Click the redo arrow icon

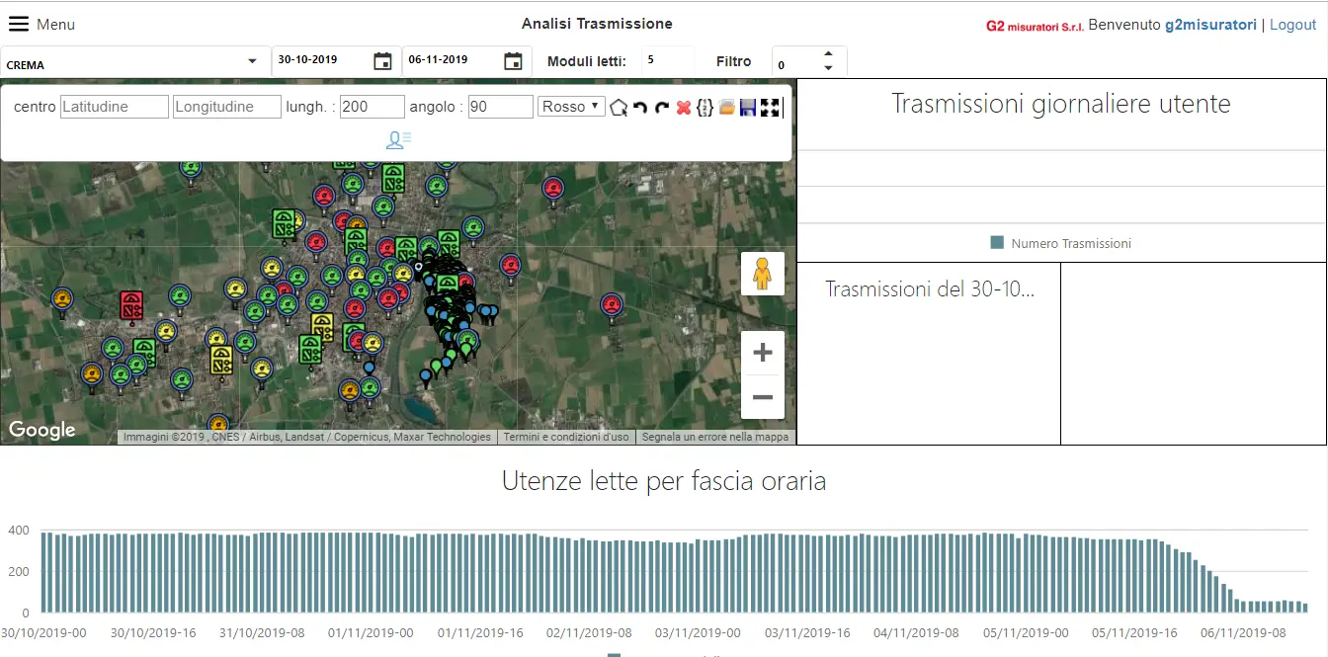(661, 107)
